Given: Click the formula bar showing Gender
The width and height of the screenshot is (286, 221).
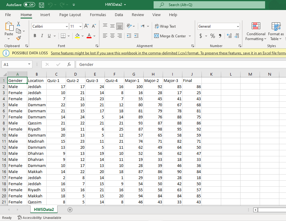Looking at the screenshot, I should point(181,64).
